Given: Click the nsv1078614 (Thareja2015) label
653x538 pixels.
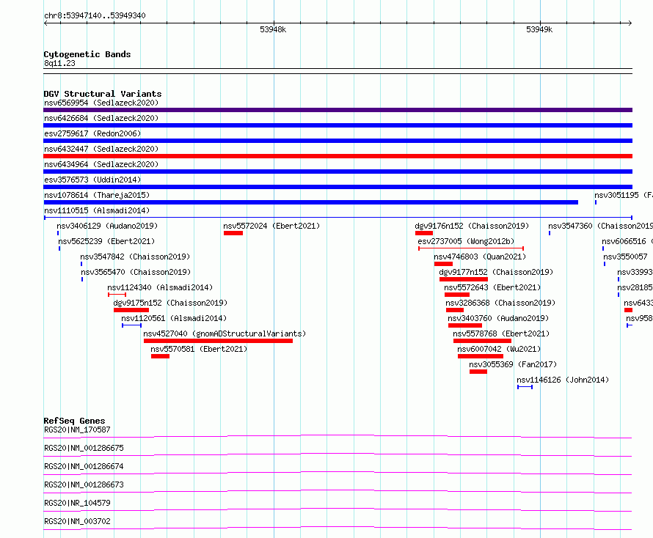Looking at the screenshot, I should click(97, 195).
